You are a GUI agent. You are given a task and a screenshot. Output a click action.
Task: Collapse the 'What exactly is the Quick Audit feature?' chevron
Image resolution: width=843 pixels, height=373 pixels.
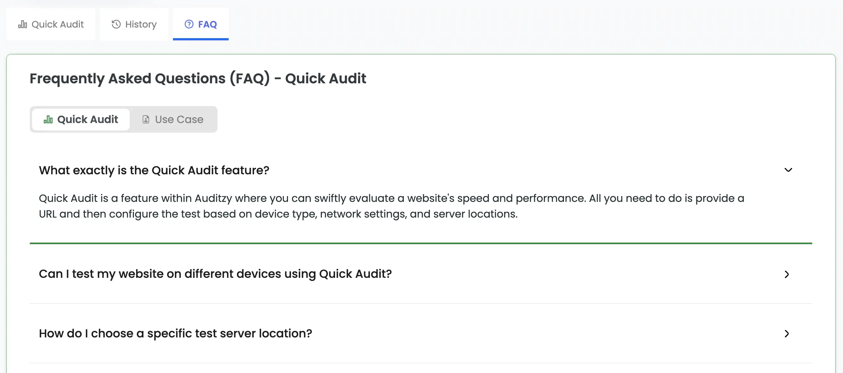pos(788,170)
